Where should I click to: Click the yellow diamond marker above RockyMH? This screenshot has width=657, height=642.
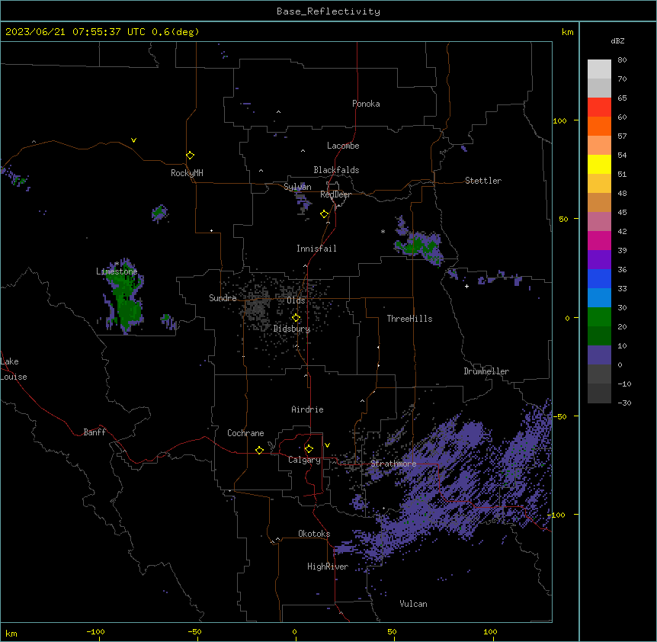click(x=190, y=155)
